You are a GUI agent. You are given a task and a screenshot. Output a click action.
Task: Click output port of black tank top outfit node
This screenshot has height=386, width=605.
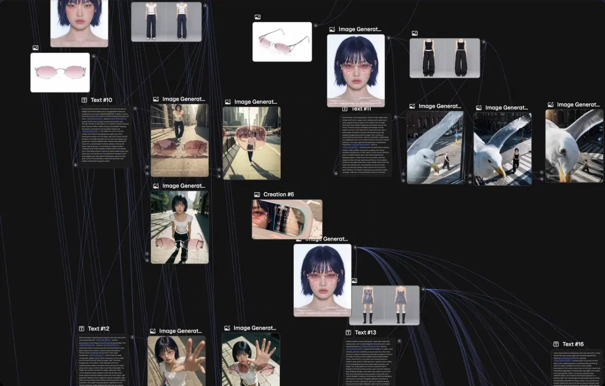(x=483, y=41)
